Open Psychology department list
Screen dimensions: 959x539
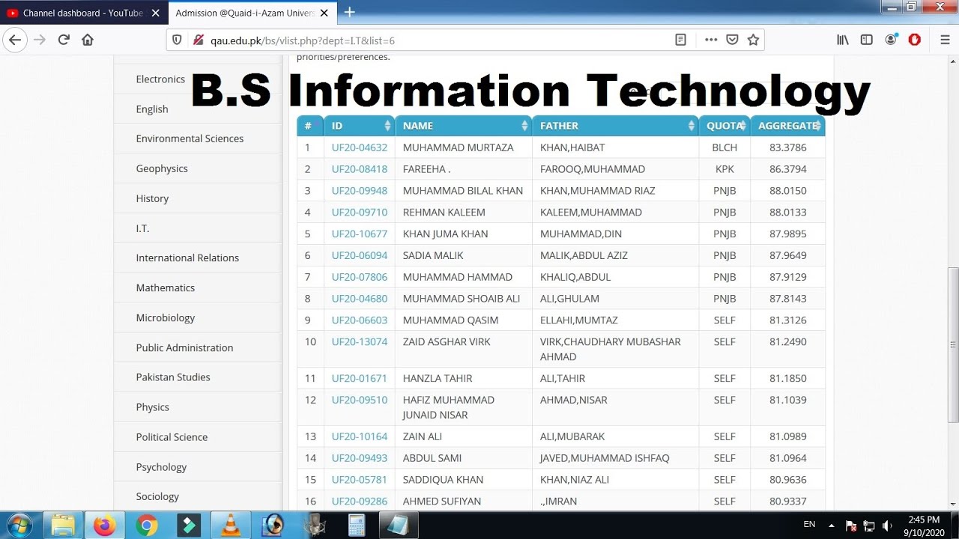[161, 467]
